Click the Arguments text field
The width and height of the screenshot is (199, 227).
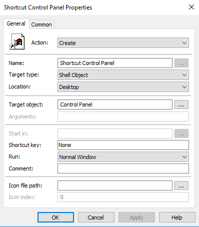tap(123, 116)
